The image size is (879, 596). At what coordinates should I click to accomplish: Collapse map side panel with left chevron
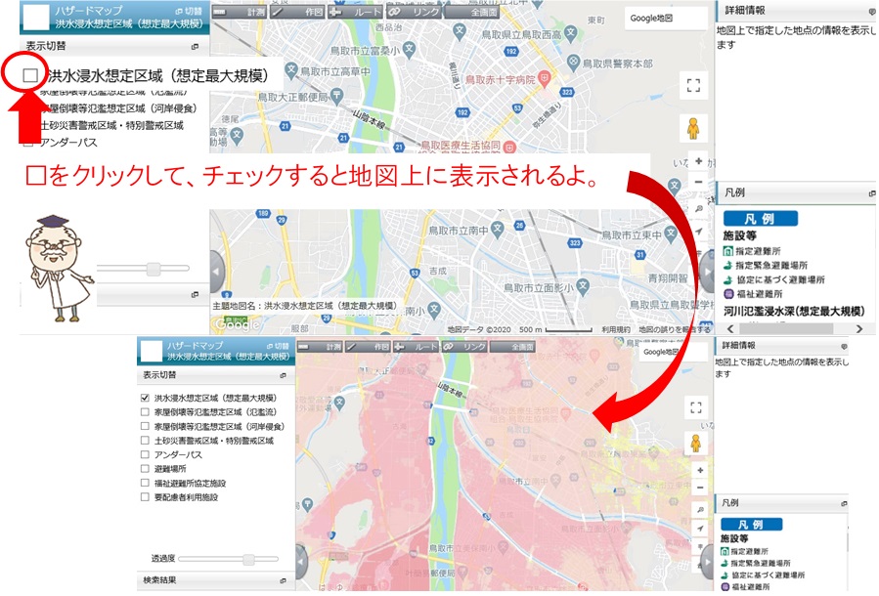216,271
